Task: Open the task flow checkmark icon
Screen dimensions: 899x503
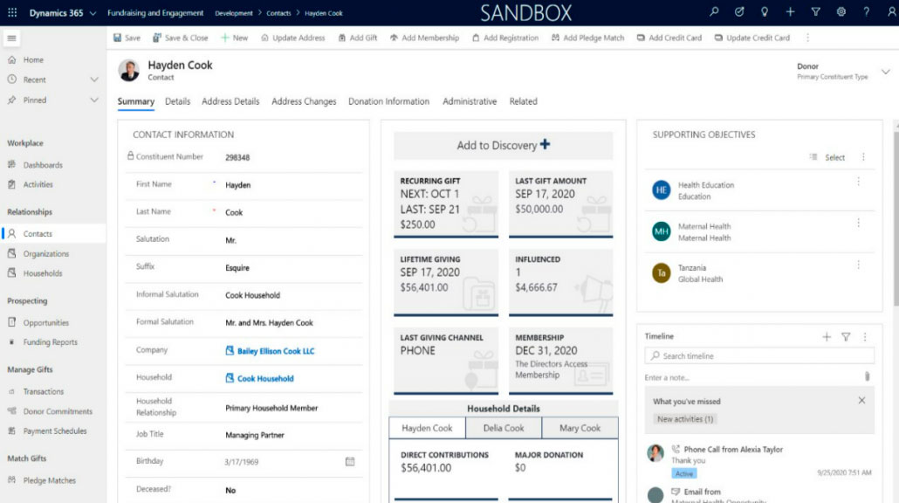Action: [739, 12]
